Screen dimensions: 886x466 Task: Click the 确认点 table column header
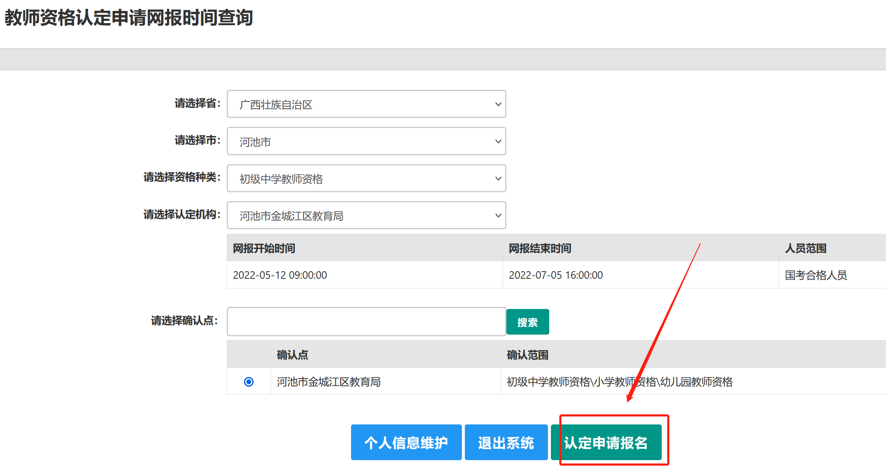pyautogui.click(x=293, y=355)
